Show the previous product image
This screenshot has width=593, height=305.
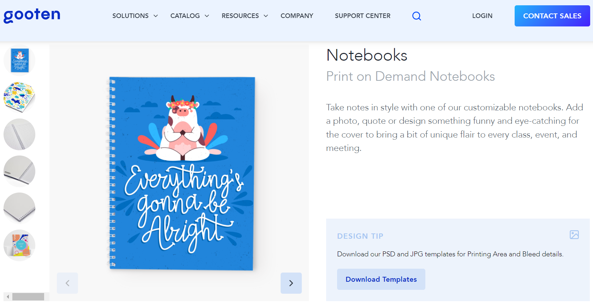click(x=67, y=283)
